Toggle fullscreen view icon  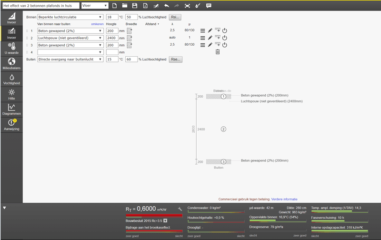(x=187, y=6)
